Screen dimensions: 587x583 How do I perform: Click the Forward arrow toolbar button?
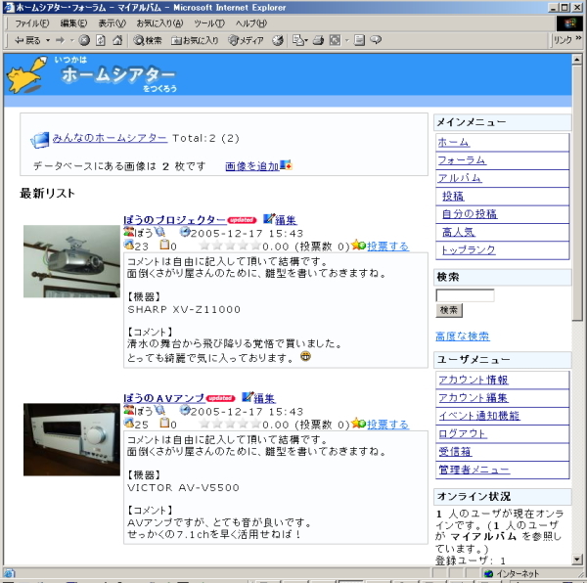[x=60, y=40]
